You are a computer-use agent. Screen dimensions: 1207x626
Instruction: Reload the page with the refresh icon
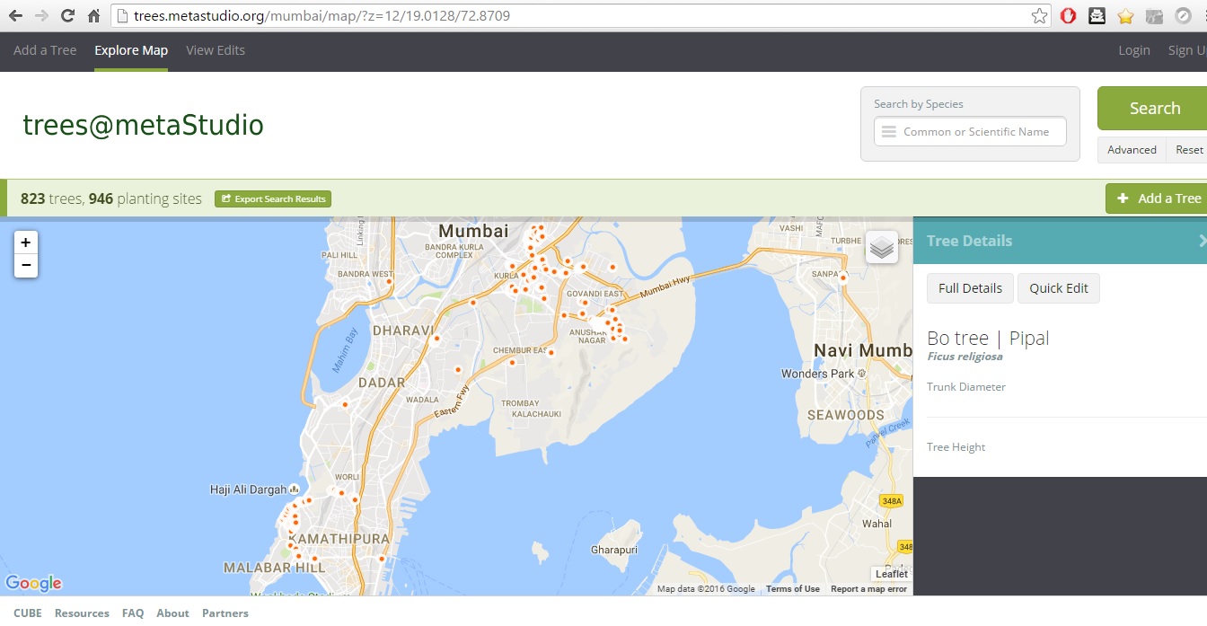pos(67,16)
